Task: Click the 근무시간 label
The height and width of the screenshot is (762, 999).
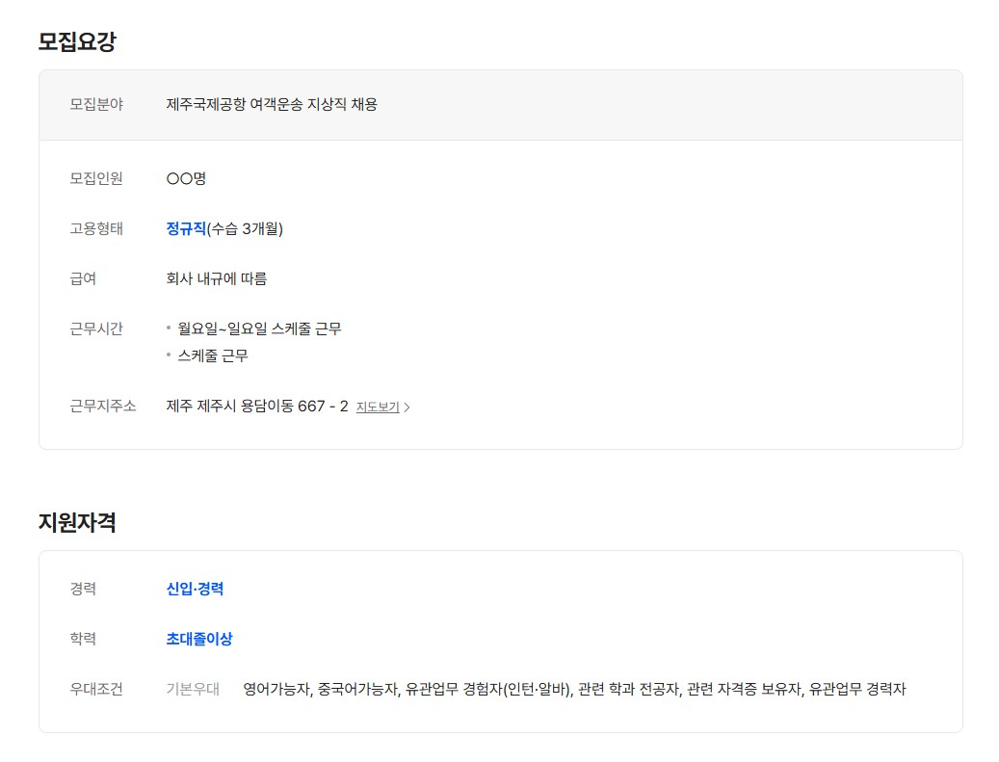Action: (96, 328)
